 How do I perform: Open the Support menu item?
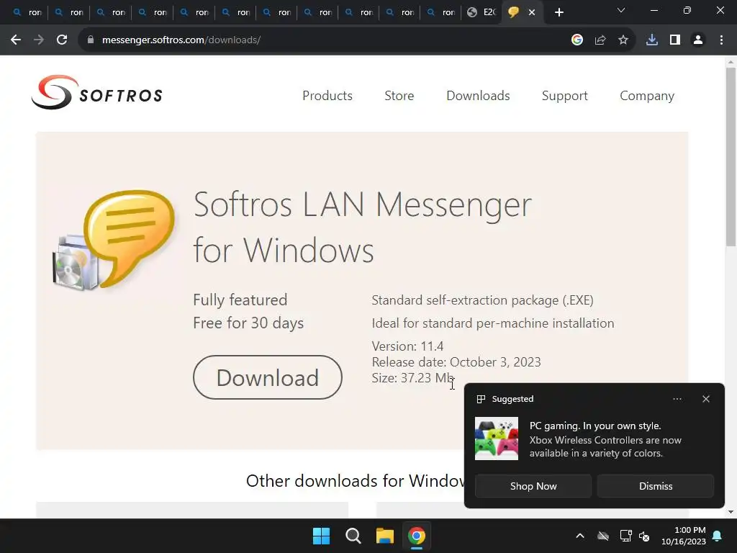[x=564, y=96]
